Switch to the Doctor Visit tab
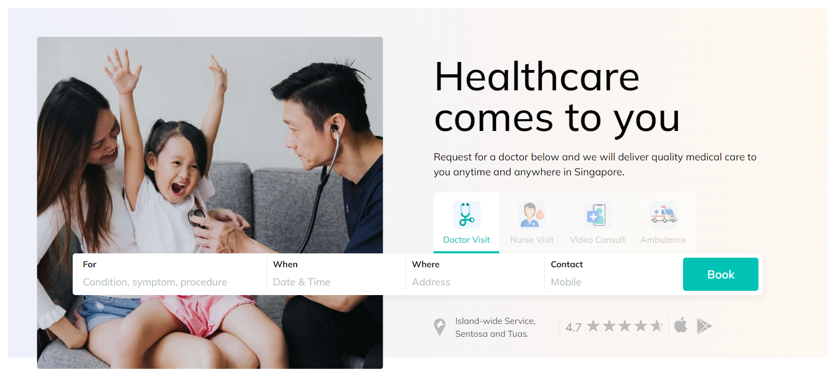 point(467,240)
